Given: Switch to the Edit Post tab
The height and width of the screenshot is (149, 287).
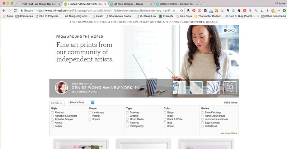Looking at the screenshot, I should tap(39, 4).
